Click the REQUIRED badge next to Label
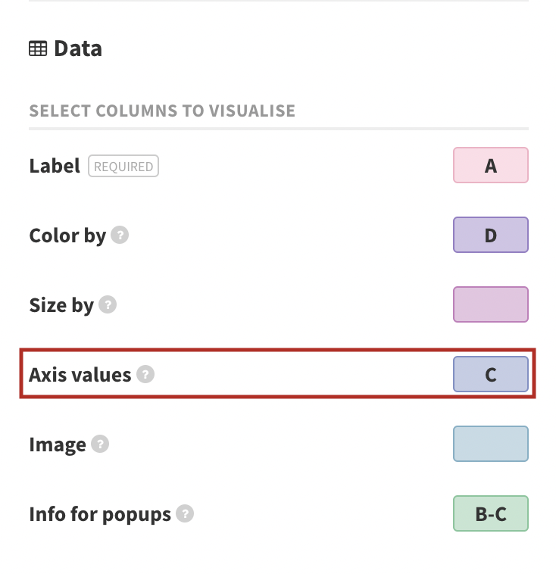The image size is (556, 574). coord(123,166)
